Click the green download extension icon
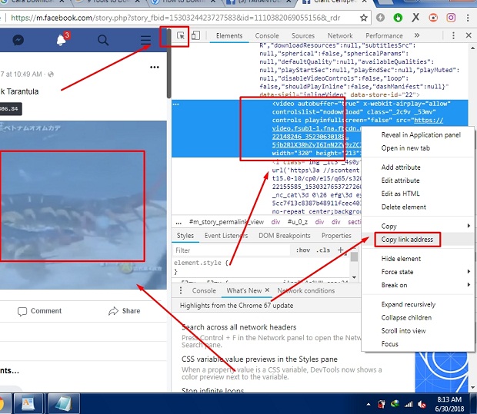 pyautogui.click(x=398, y=18)
